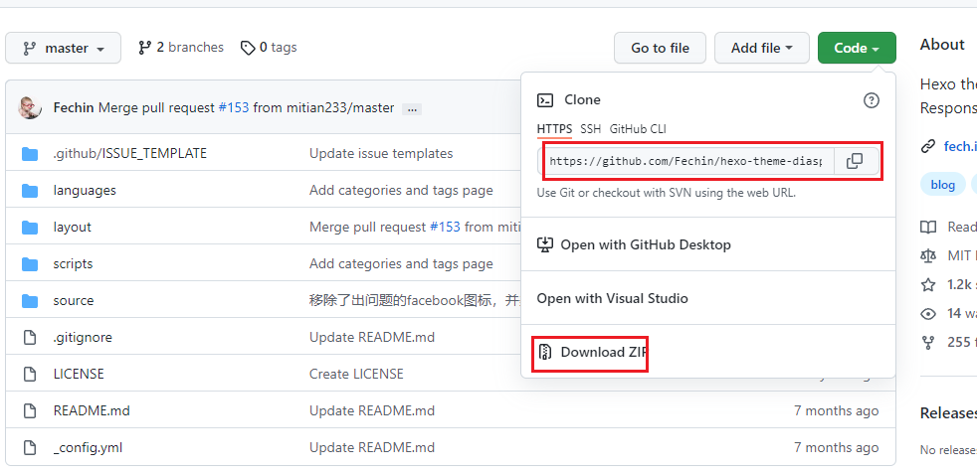977x474 pixels.
Task: Expand the commit message ellipsis button
Action: (412, 108)
